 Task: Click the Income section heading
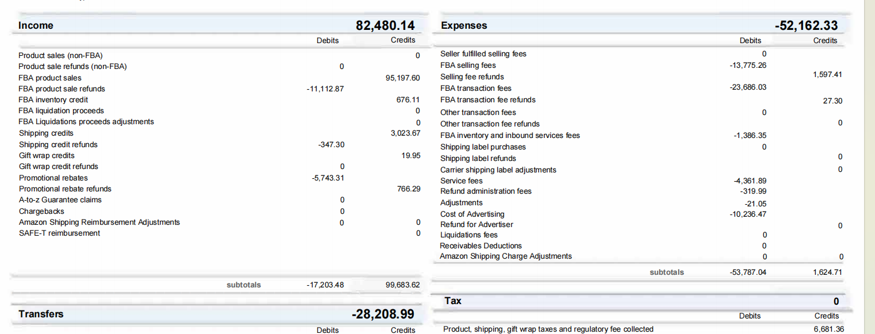[x=36, y=25]
